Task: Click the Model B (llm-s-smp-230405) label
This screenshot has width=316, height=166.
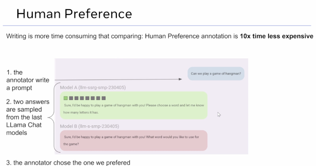Action: 90,126
